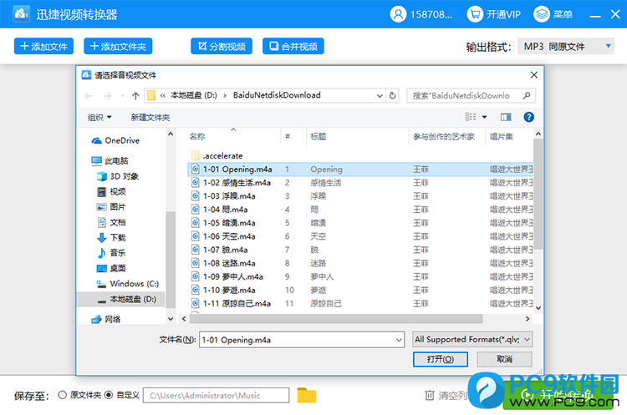The width and height of the screenshot is (627, 415).
Task: Open the VIP shopping cart icon
Action: [475, 14]
